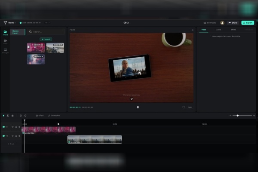
Task: Pause the video playback
Action: [138, 107]
